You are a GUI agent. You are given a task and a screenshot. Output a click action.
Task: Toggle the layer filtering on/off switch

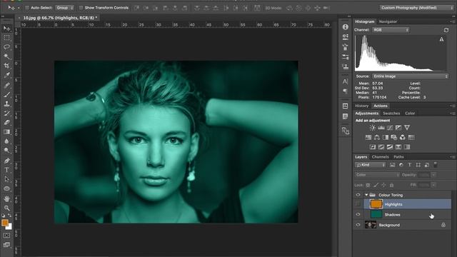436,165
